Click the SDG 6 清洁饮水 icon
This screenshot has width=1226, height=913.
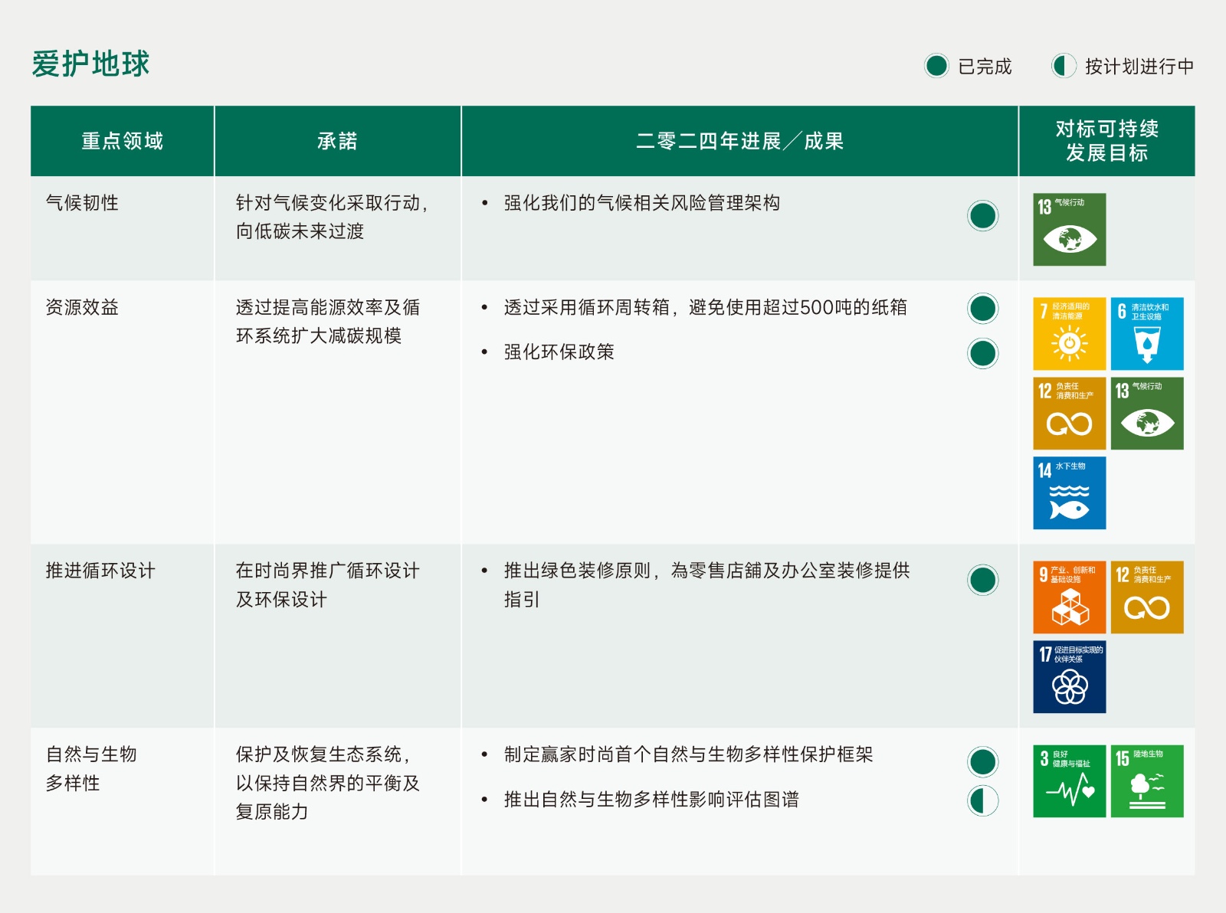click(x=1147, y=334)
